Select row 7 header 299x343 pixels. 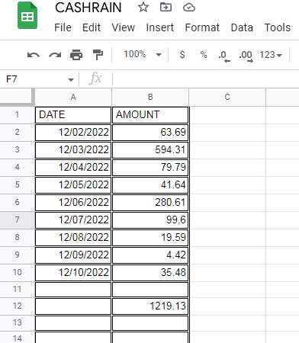17,220
